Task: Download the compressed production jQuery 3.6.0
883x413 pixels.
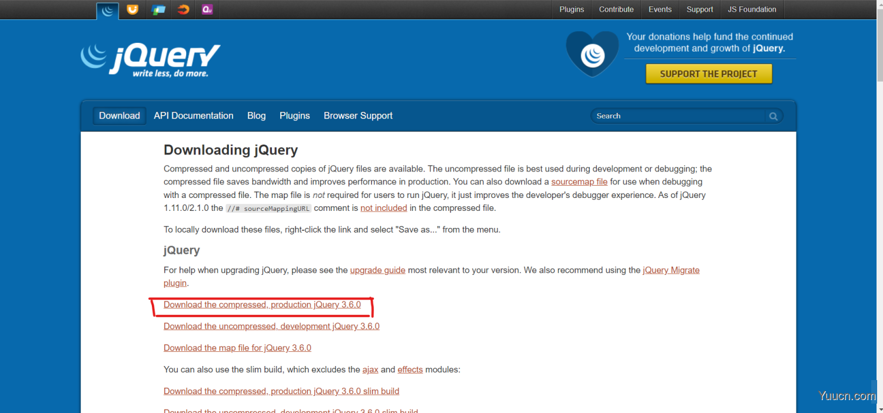Action: pos(262,304)
